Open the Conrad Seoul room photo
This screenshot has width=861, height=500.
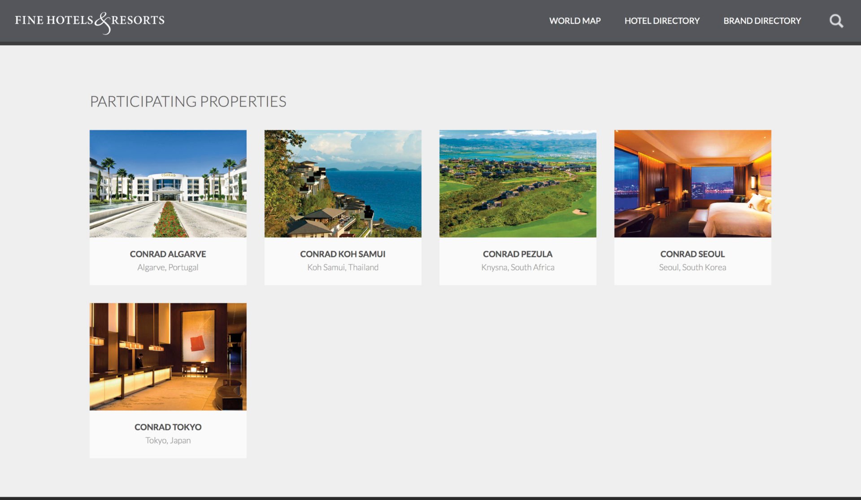click(x=693, y=184)
